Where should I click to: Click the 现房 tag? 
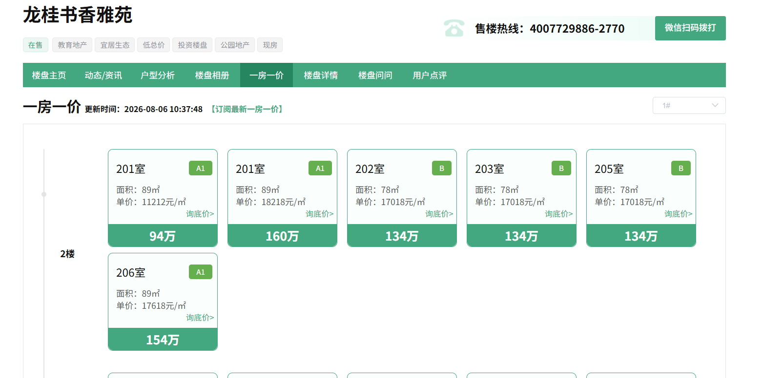pos(270,45)
